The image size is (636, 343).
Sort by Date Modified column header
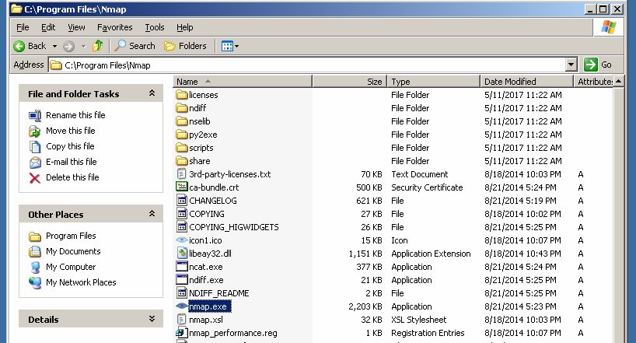pyautogui.click(x=510, y=82)
